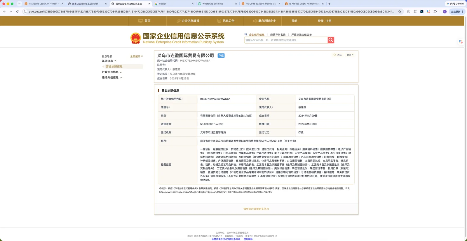Click the 登录 link in top bar
The width and height of the screenshot is (467, 241).
(320, 21)
